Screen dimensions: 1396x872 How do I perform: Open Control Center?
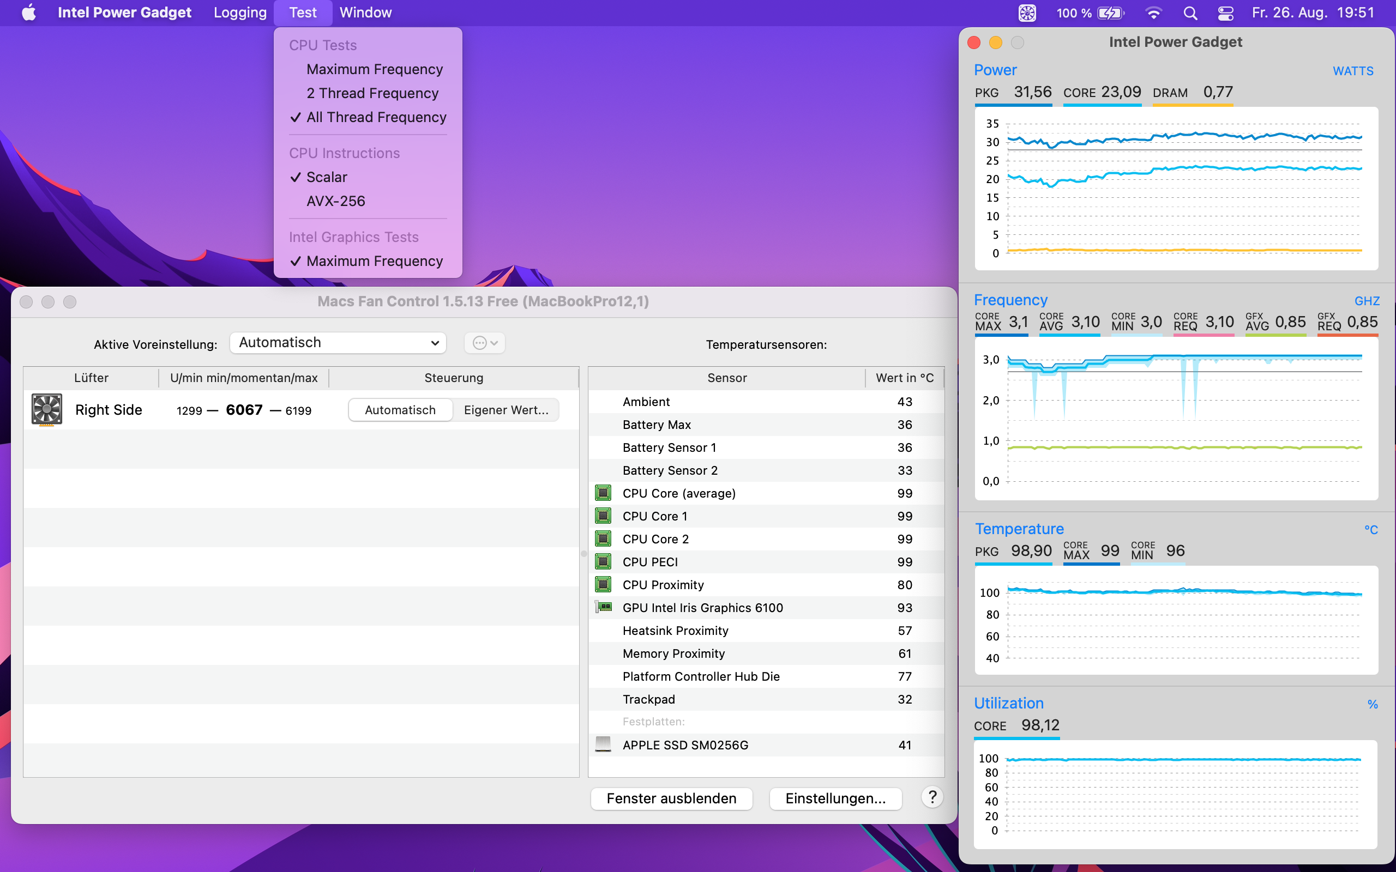click(x=1225, y=13)
